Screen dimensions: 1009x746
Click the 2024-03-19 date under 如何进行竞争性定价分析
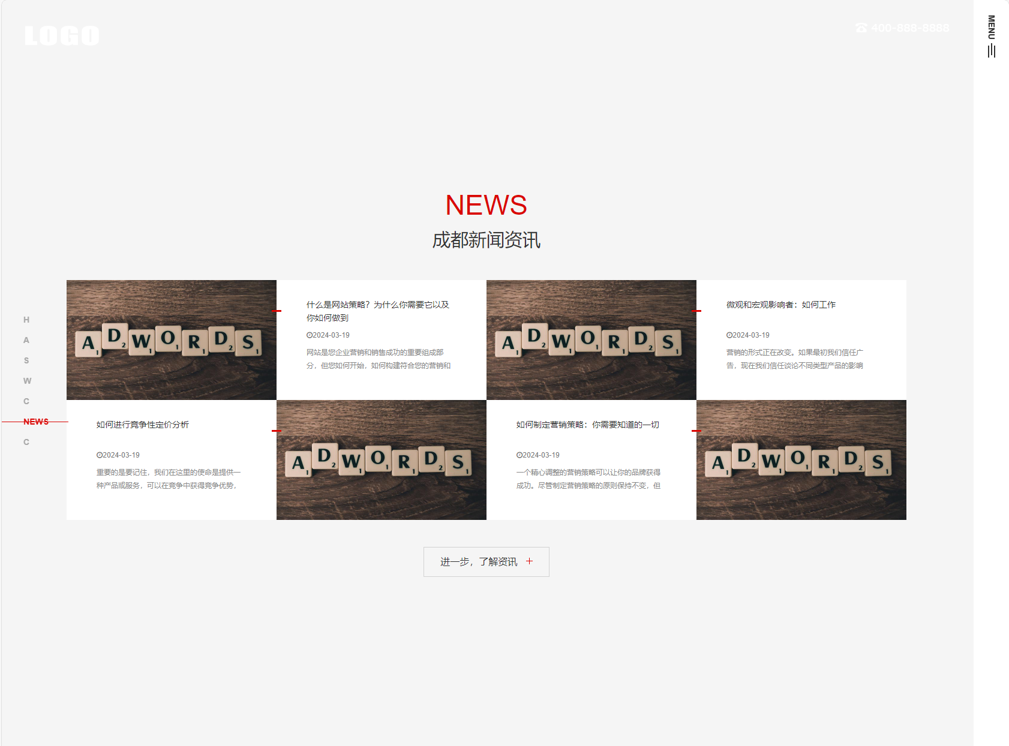(118, 455)
